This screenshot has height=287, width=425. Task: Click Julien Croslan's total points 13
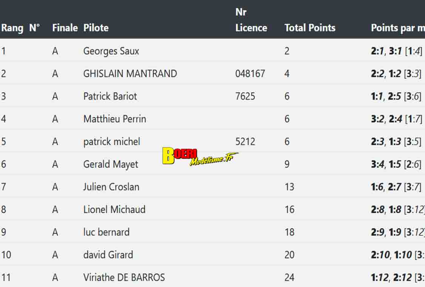tap(289, 187)
